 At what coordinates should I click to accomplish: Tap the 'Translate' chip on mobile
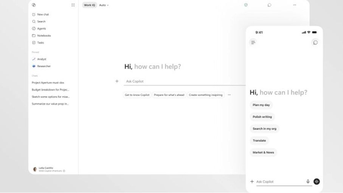259,141
